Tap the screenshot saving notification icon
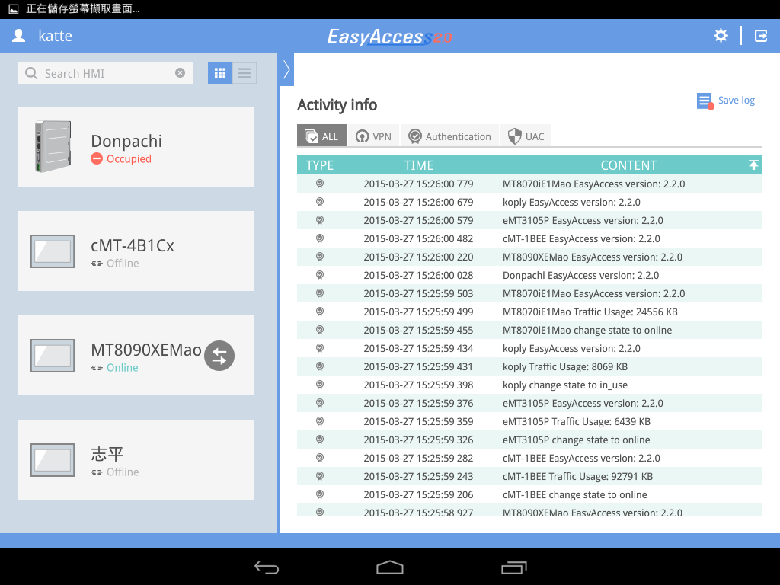Image resolution: width=780 pixels, height=585 pixels. (14, 9)
